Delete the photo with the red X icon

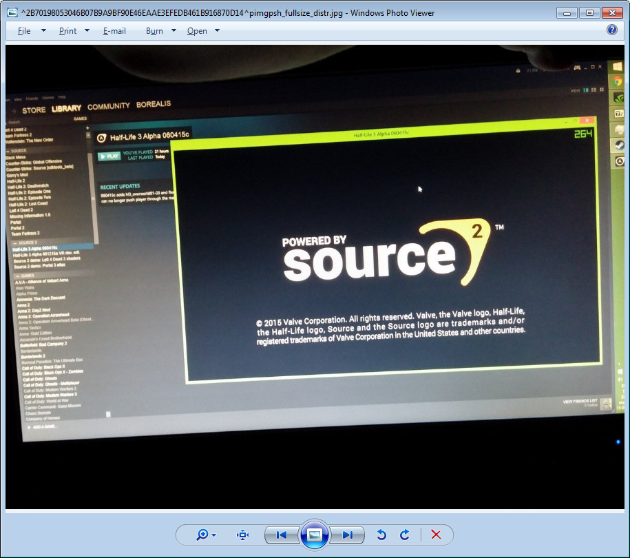pyautogui.click(x=436, y=535)
